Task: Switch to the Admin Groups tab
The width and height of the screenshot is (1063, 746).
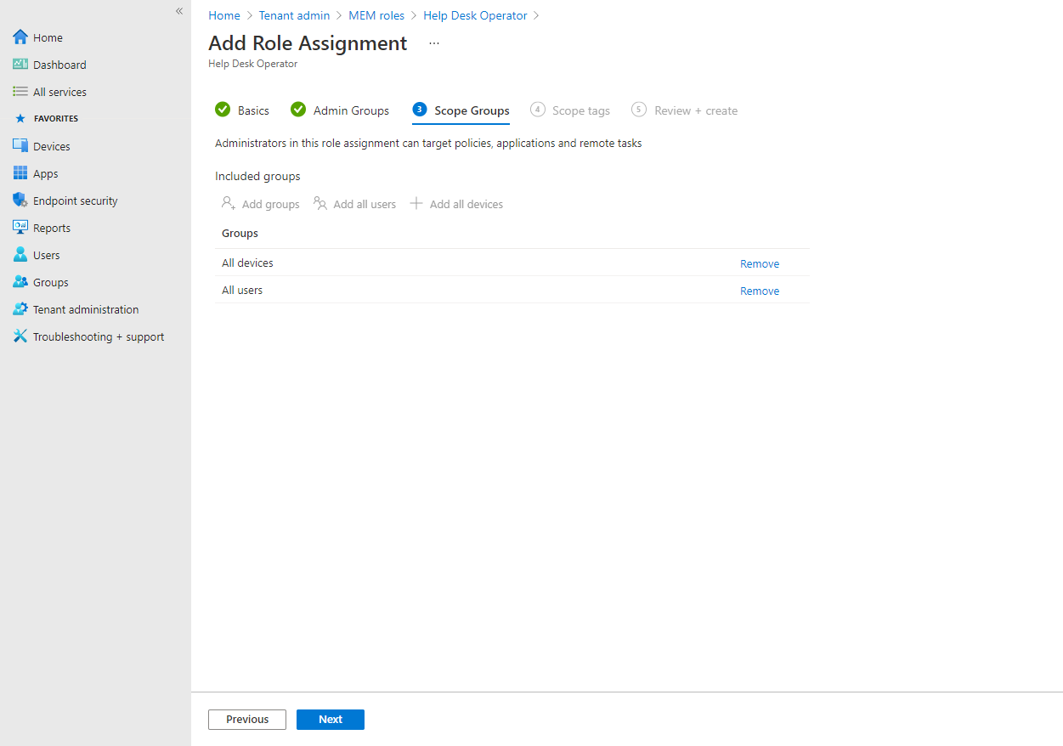Action: pos(350,110)
